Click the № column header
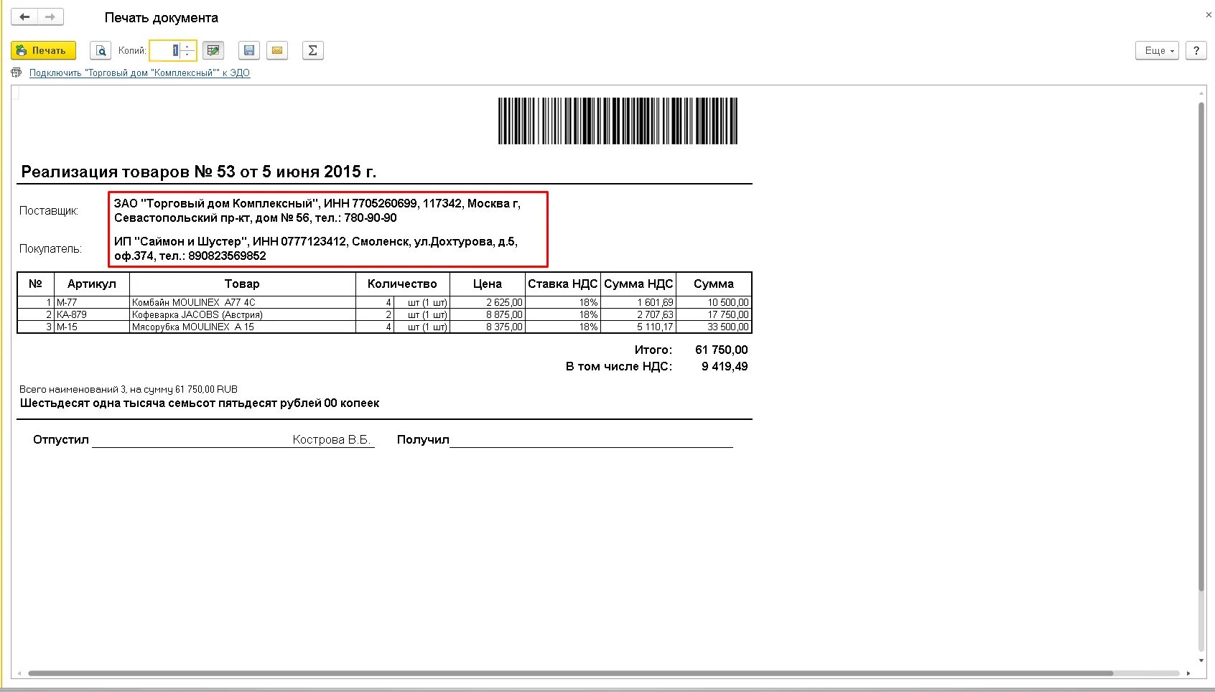This screenshot has height=692, width=1215. pos(35,284)
